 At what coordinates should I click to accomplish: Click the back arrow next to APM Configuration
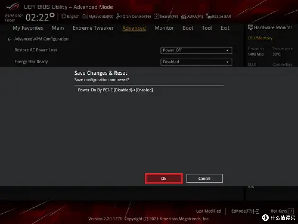click(x=9, y=39)
